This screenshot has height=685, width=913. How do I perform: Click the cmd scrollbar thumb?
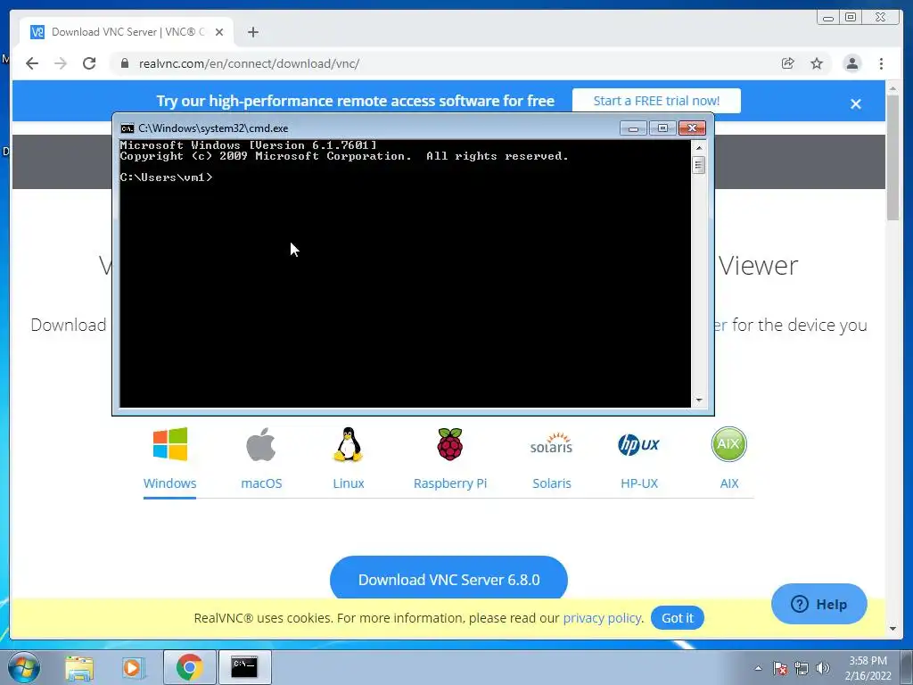click(699, 165)
